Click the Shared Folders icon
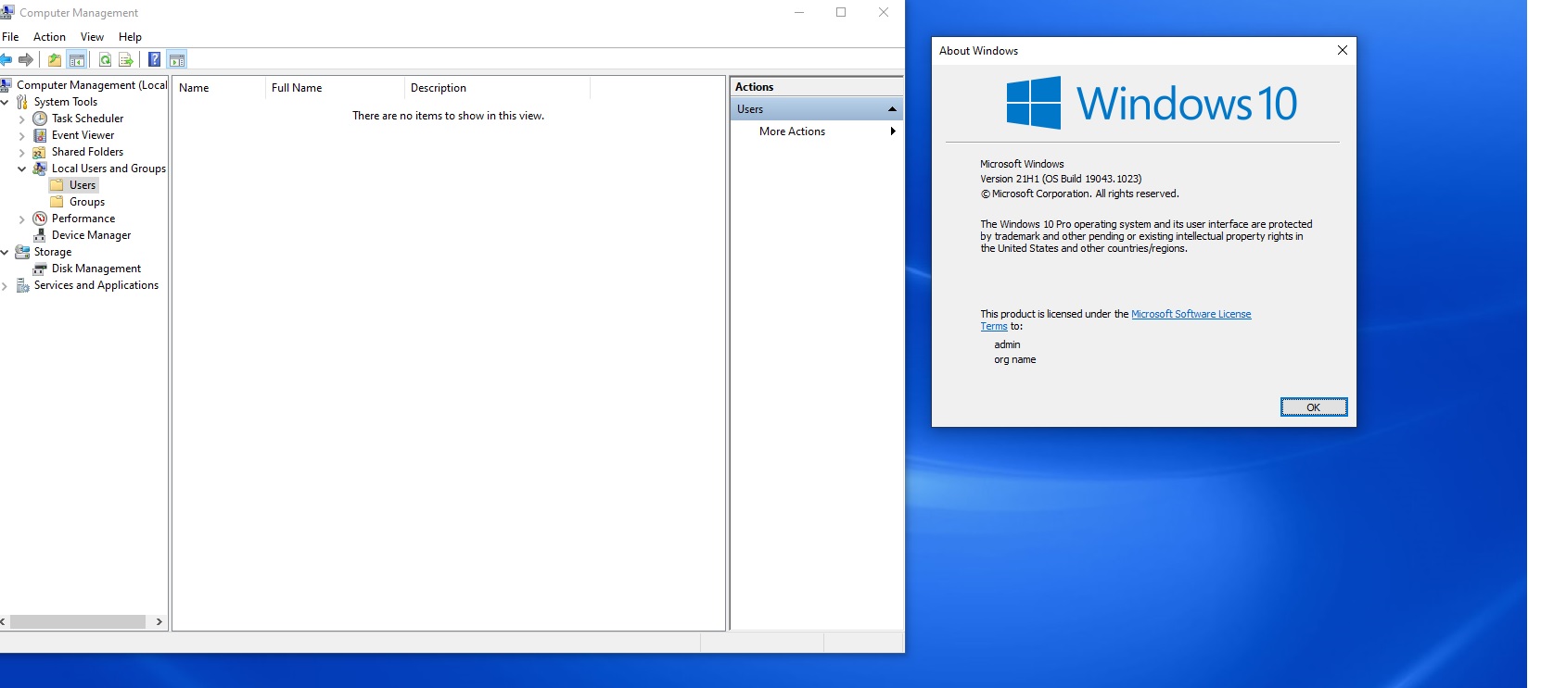This screenshot has height=688, width=1541. 40,152
